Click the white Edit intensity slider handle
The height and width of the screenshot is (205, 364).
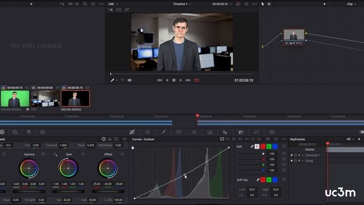(x=263, y=154)
